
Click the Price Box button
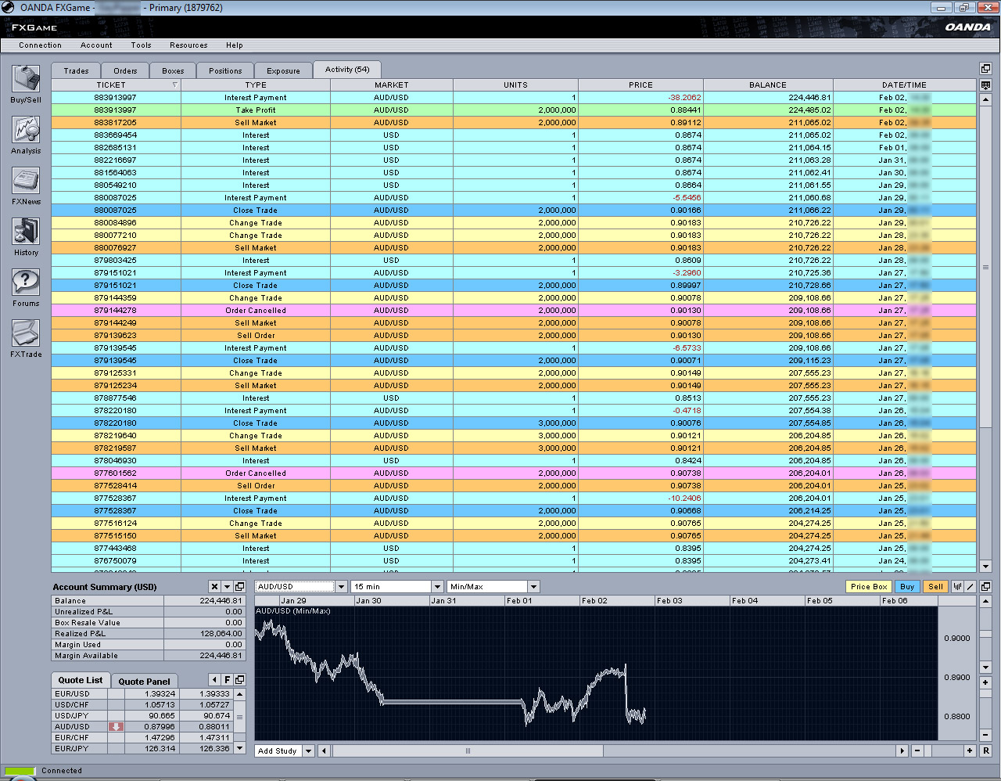point(869,586)
